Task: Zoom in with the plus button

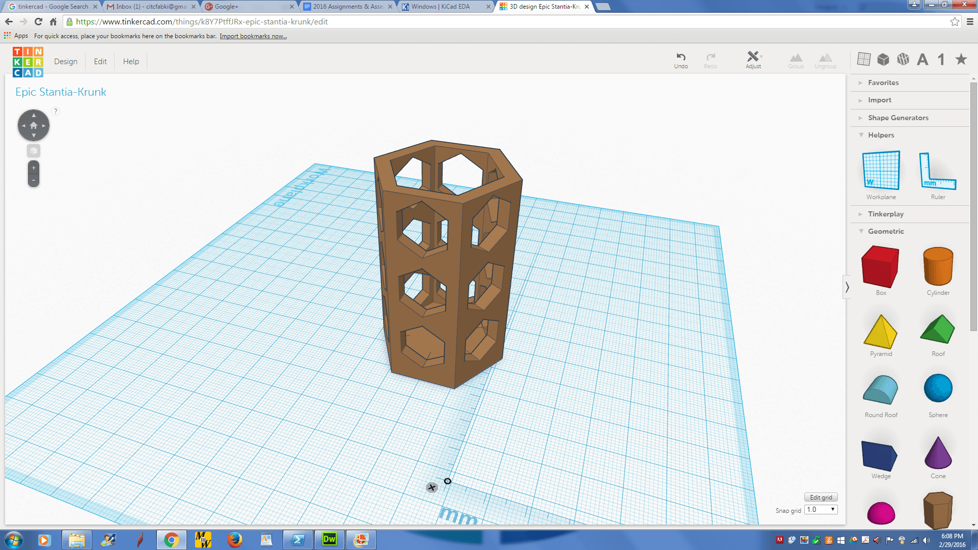Action: click(x=34, y=168)
